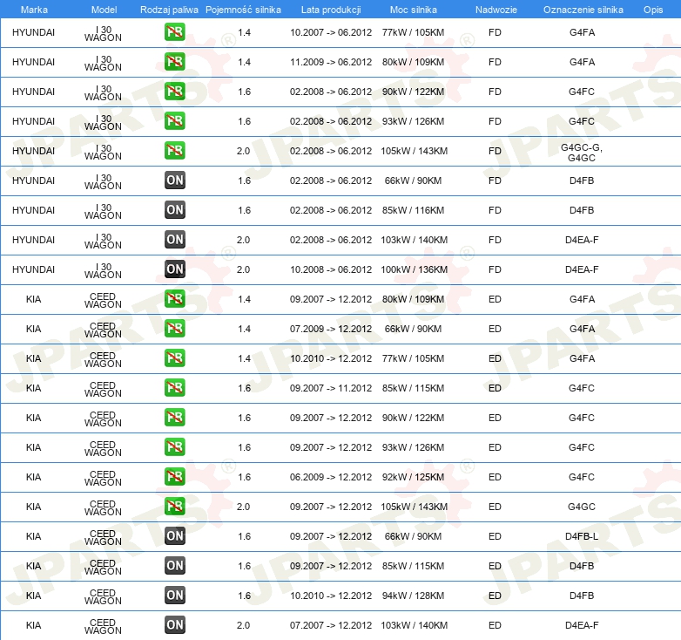This screenshot has width=681, height=640.
Task: Click the diesel ON icon in Hyundai 66kW / 90KM row
Action: (174, 180)
